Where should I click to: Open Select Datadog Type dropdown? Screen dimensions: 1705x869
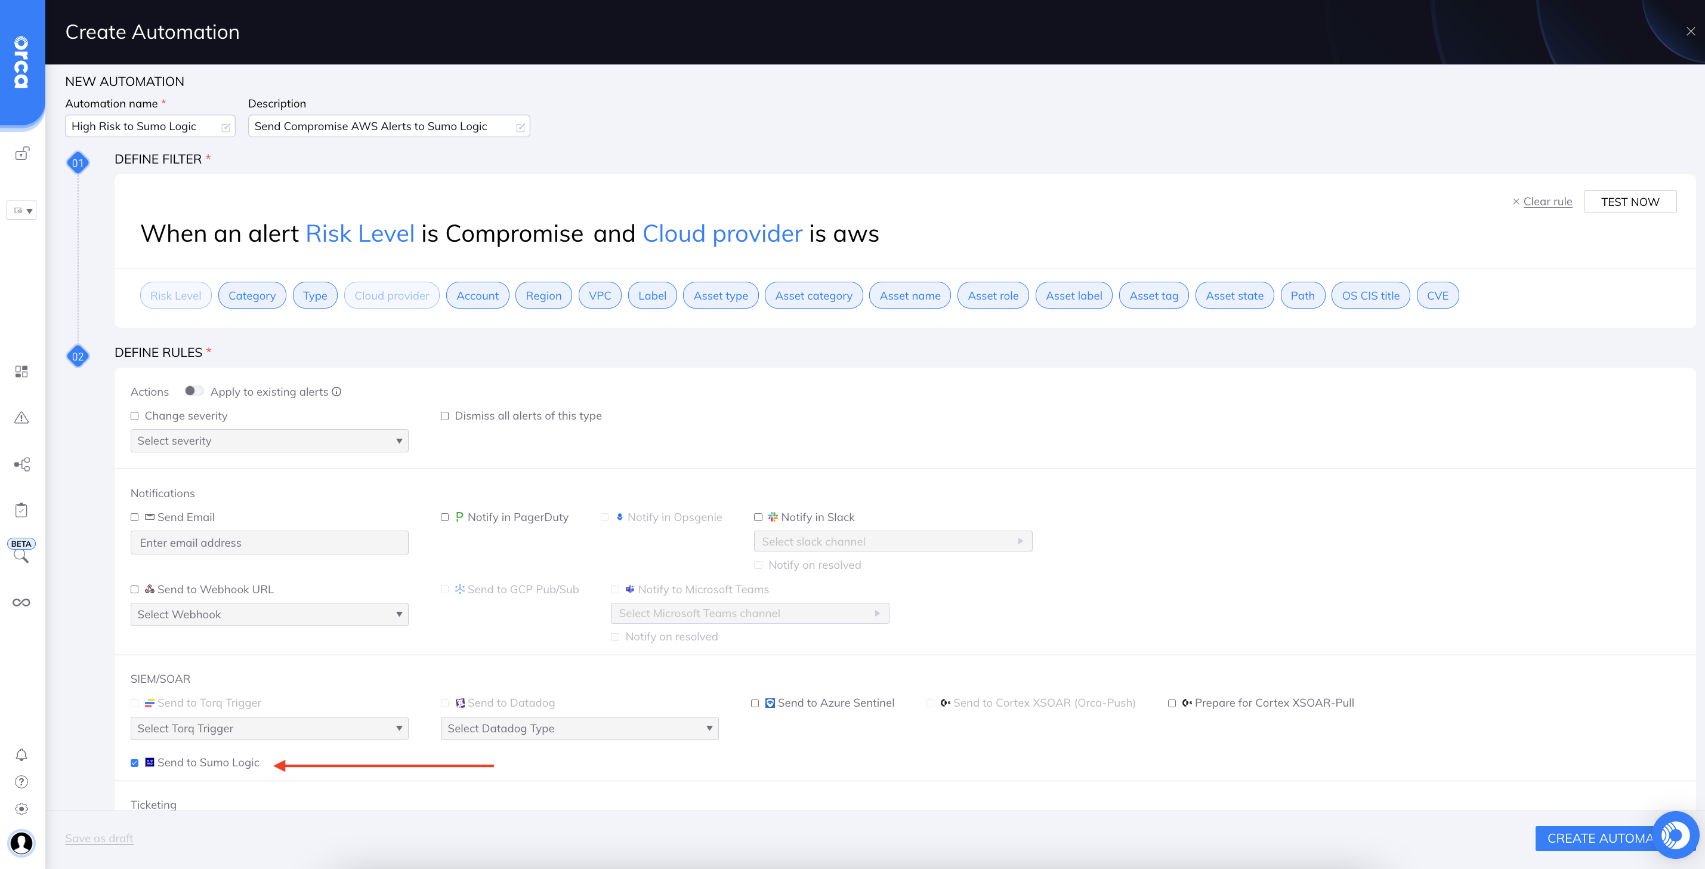[x=579, y=729]
